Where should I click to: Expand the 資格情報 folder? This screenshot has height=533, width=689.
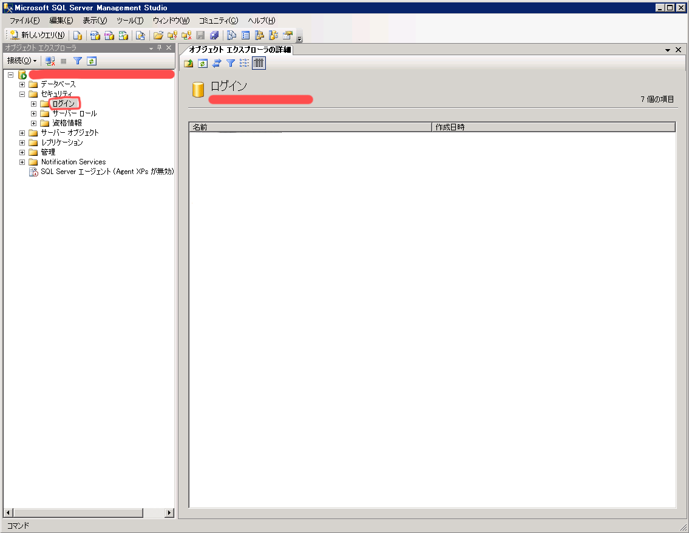pos(34,123)
